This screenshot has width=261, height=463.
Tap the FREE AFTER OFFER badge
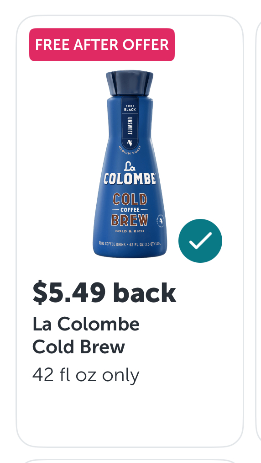tap(102, 45)
